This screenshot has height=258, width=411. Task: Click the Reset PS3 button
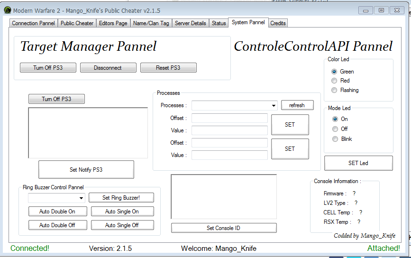click(168, 68)
